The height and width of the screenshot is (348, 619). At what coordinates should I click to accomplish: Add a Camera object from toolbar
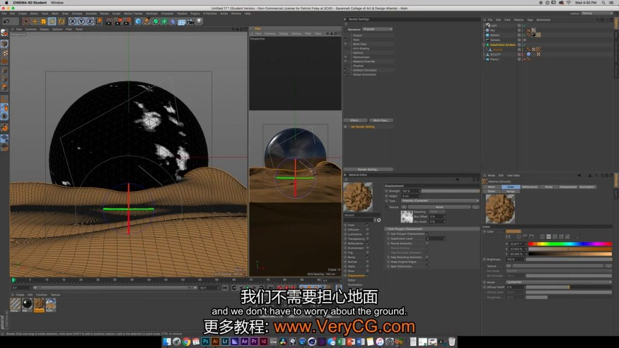tap(190, 21)
